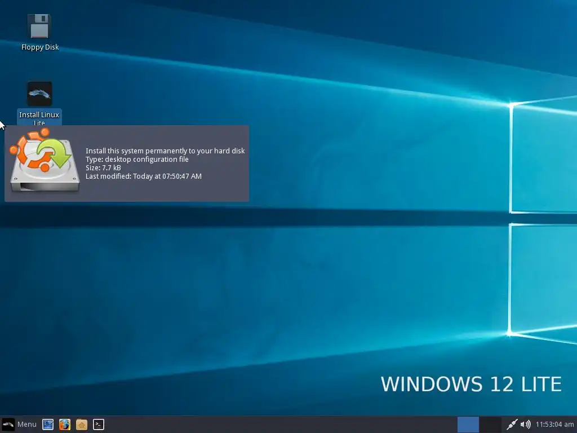The width and height of the screenshot is (577, 433).
Task: Launch the Firefox browser from the panel
Action: (65, 425)
